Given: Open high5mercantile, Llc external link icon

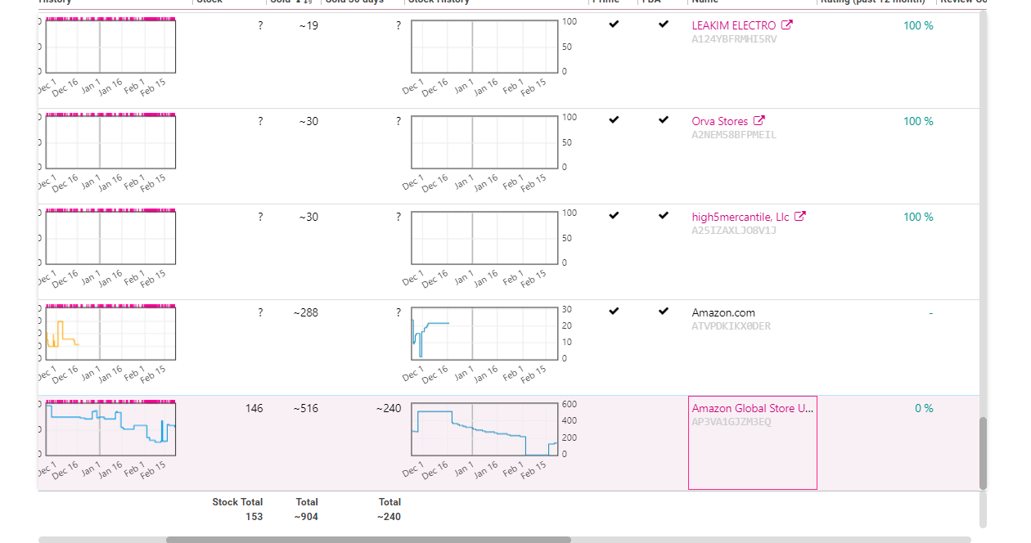Looking at the screenshot, I should pyautogui.click(x=801, y=217).
